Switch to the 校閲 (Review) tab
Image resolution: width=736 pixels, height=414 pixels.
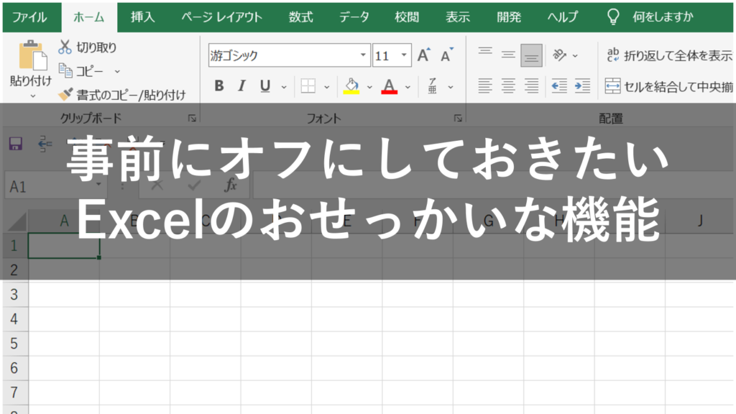tap(407, 17)
